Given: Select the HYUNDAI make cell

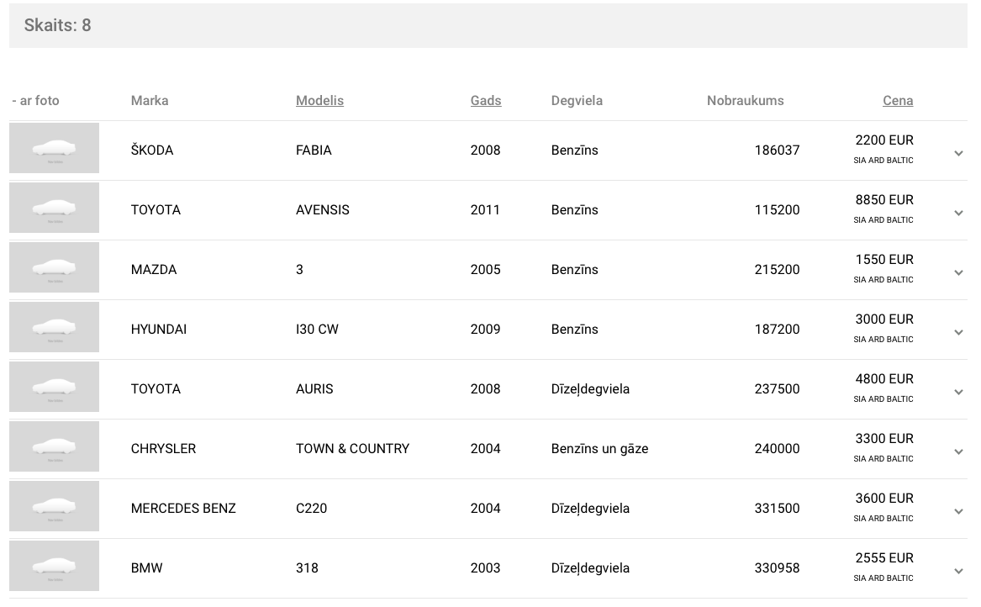Looking at the screenshot, I should 159,330.
